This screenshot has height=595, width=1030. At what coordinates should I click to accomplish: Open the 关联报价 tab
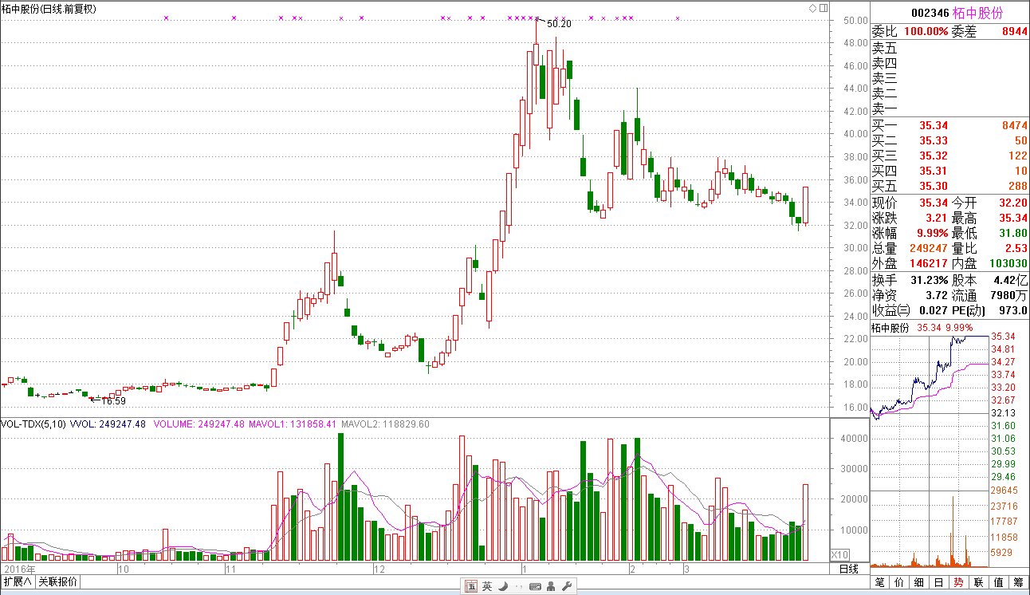[x=58, y=582]
